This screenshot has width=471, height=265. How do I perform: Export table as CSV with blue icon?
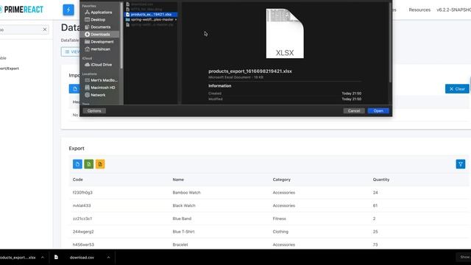coord(77,164)
